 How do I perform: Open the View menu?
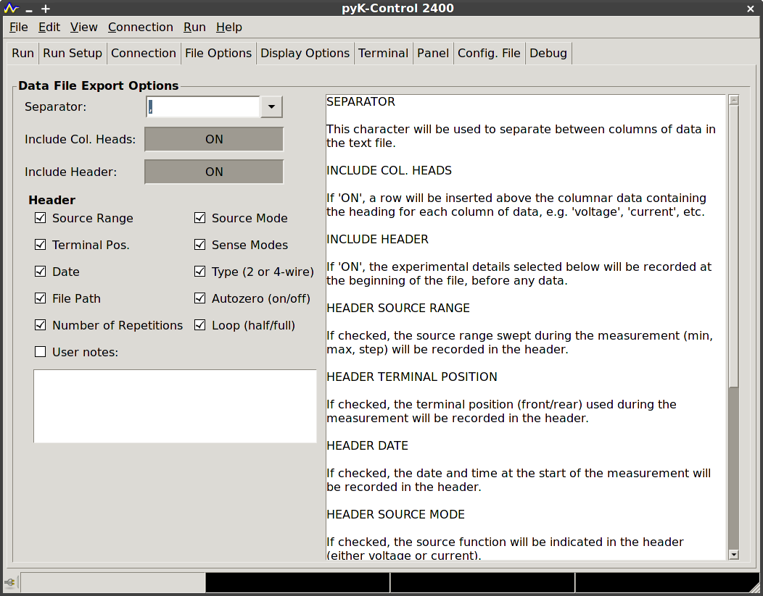[x=83, y=28]
